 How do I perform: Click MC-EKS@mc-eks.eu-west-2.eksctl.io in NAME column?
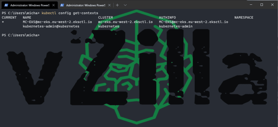pos(57,22)
